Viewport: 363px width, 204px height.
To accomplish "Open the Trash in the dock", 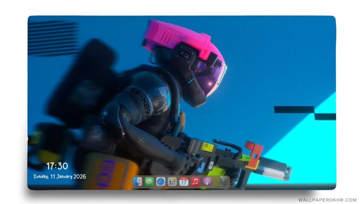I will [x=223, y=181].
